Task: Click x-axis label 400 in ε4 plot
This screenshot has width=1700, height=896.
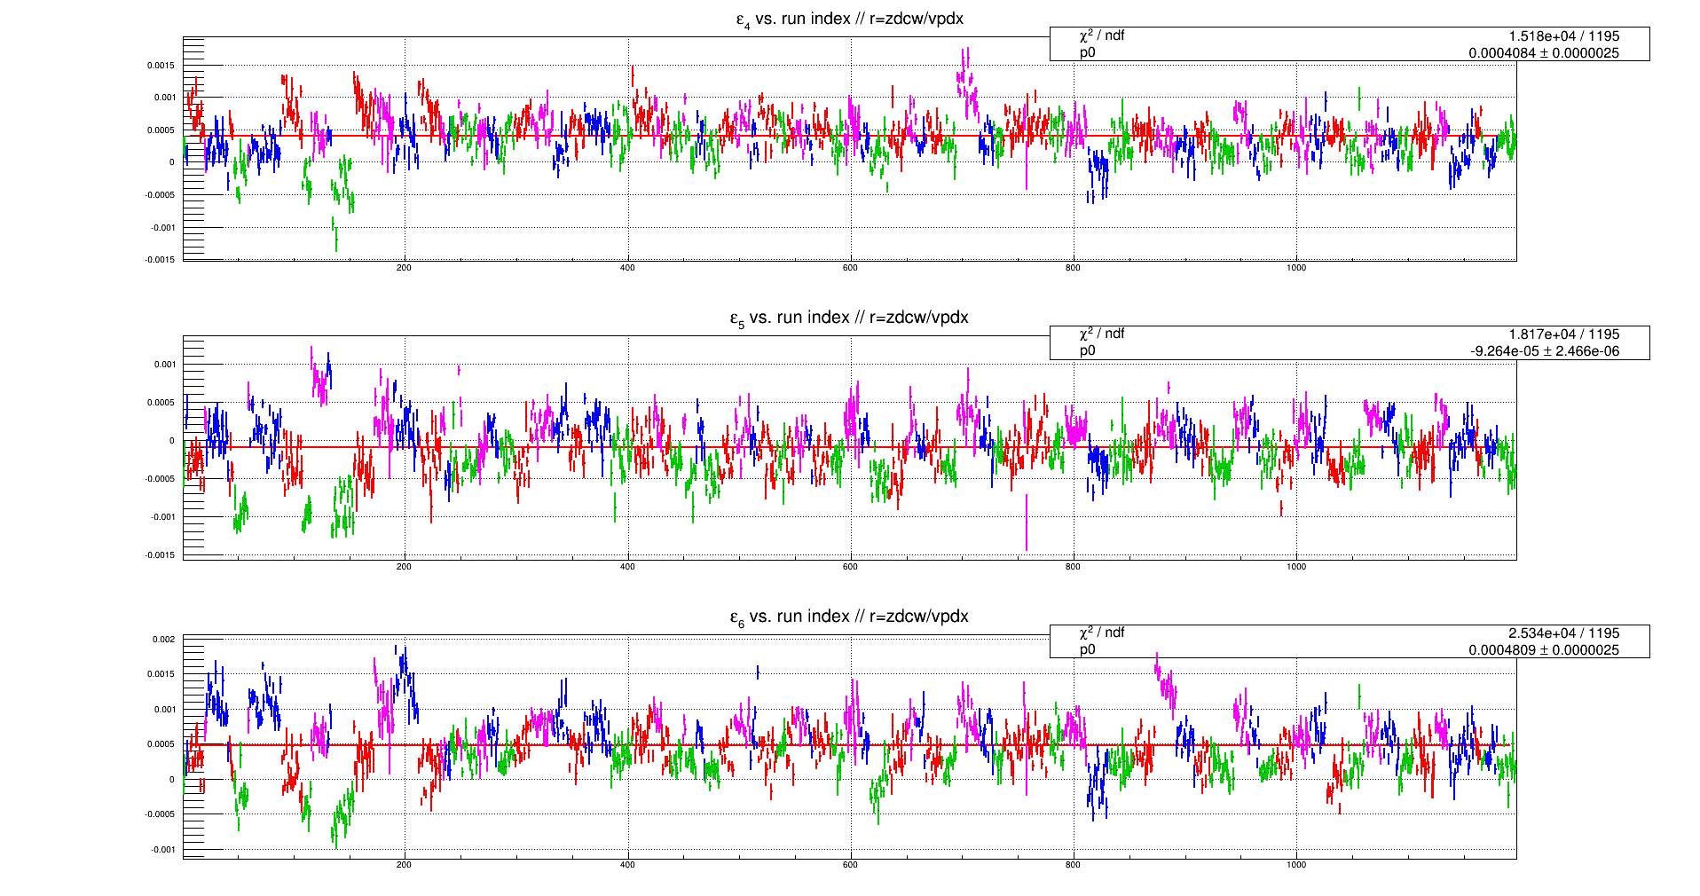Action: pos(627,268)
